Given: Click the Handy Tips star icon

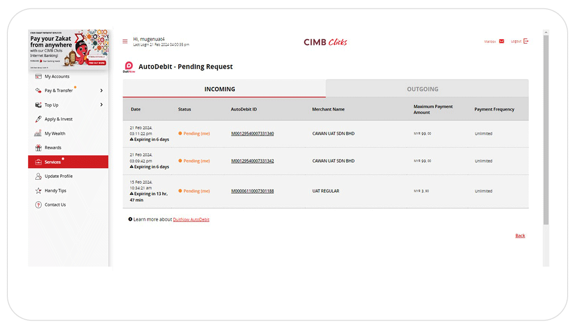Looking at the screenshot, I should (x=38, y=191).
